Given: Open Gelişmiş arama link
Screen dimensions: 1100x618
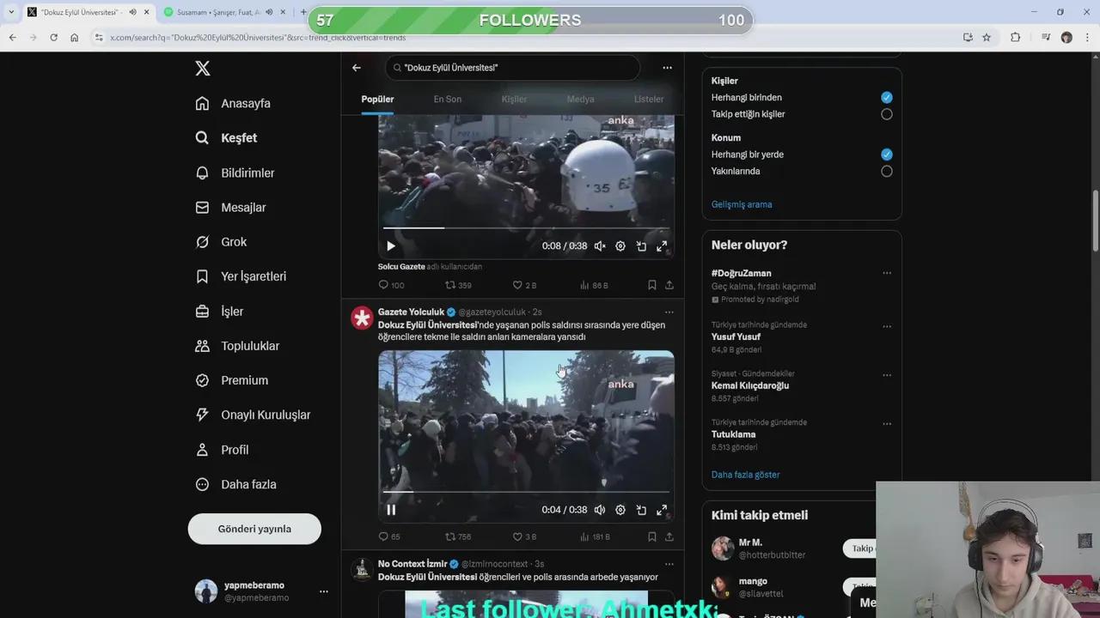Looking at the screenshot, I should pyautogui.click(x=741, y=204).
